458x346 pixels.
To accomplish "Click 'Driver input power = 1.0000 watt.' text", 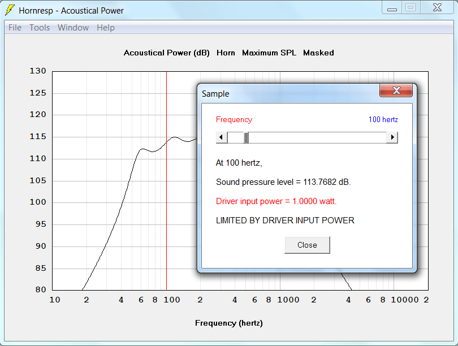I will pos(276,201).
